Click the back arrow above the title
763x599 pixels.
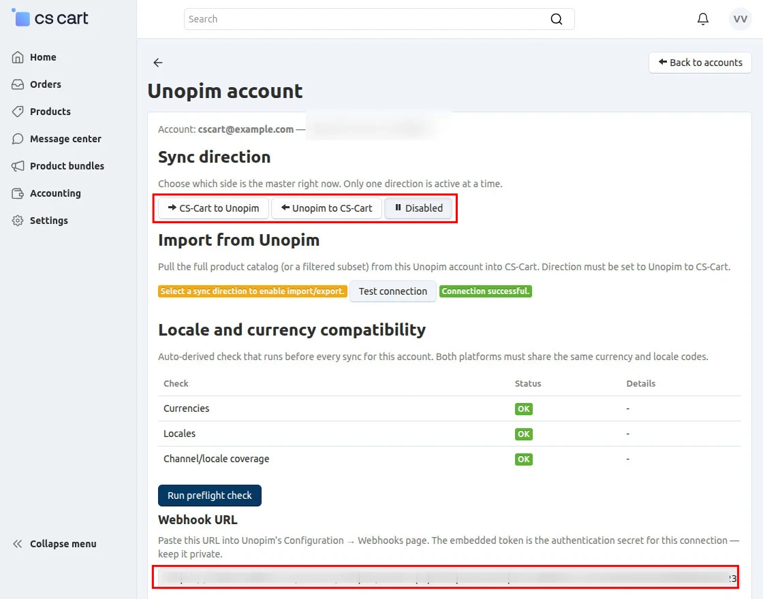[157, 63]
